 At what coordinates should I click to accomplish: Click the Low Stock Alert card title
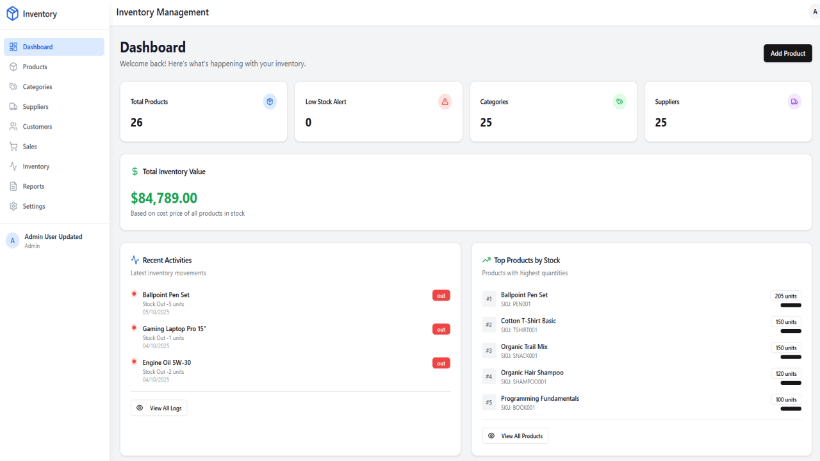tap(326, 102)
